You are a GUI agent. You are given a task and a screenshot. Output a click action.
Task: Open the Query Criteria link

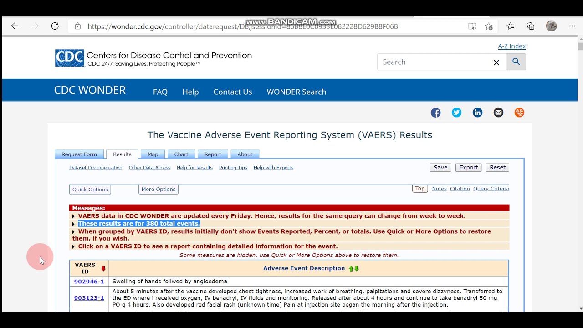point(491,189)
